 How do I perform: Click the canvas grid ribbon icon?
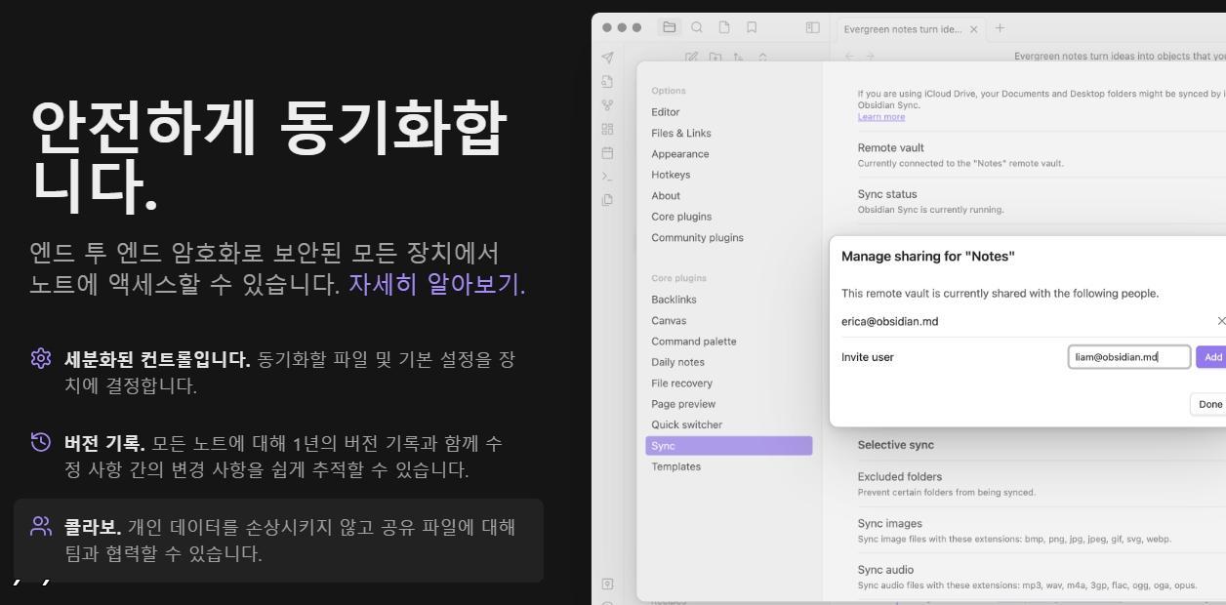tap(607, 129)
